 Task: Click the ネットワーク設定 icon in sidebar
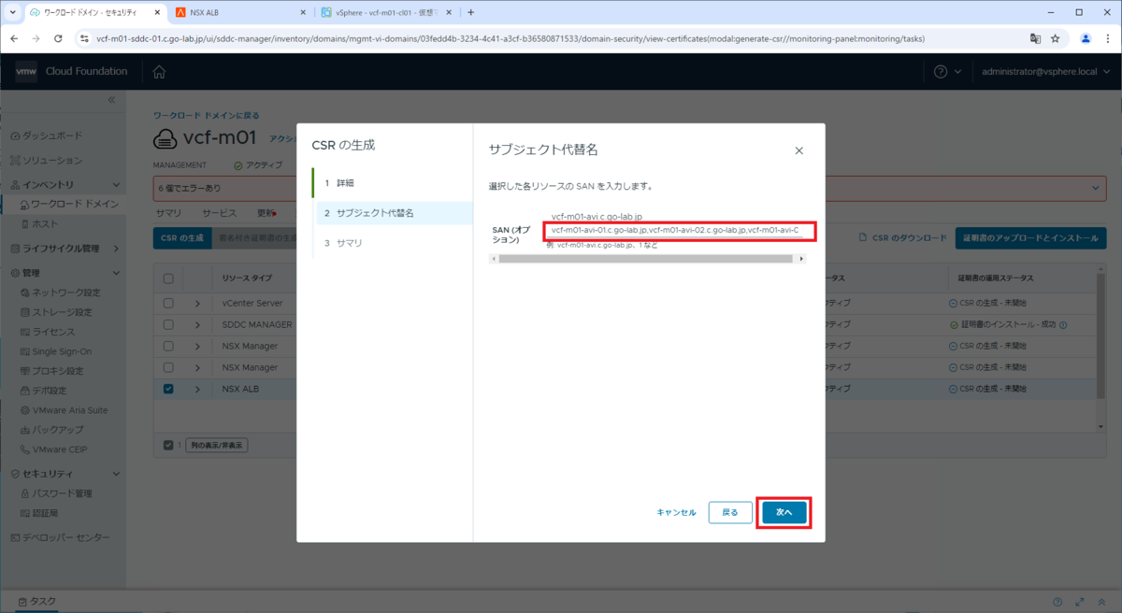click(24, 292)
